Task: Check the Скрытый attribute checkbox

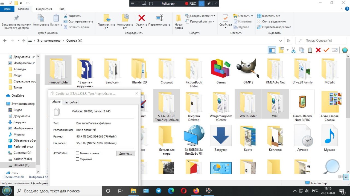Action: [x=77, y=159]
